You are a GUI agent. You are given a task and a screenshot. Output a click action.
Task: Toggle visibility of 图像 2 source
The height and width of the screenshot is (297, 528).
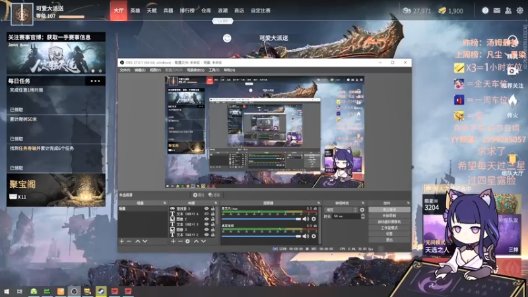click(207, 219)
